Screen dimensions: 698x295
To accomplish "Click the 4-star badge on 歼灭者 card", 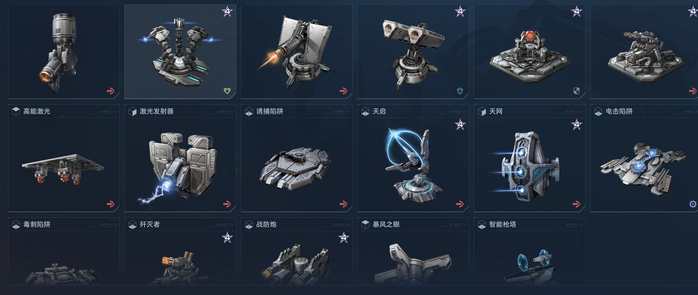I will click(x=227, y=237).
